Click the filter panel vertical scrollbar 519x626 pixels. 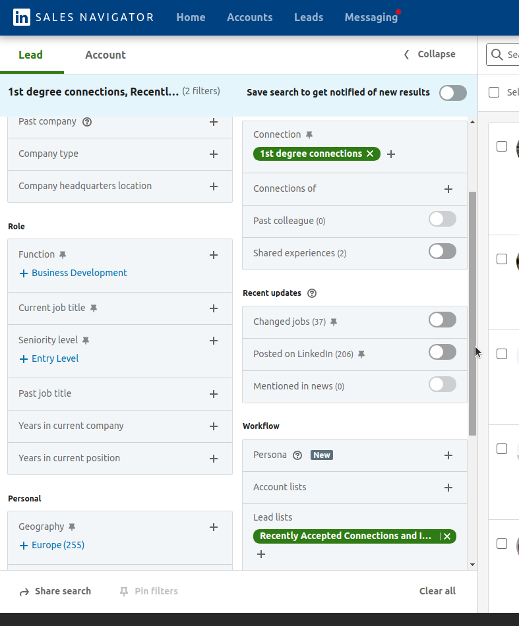tap(472, 313)
